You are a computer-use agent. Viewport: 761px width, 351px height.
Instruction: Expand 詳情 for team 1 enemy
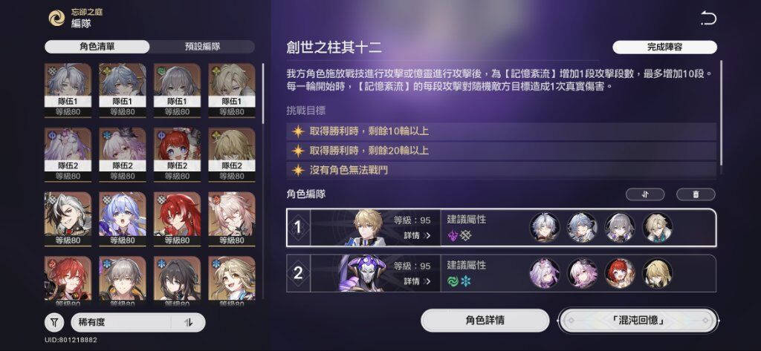tap(417, 236)
